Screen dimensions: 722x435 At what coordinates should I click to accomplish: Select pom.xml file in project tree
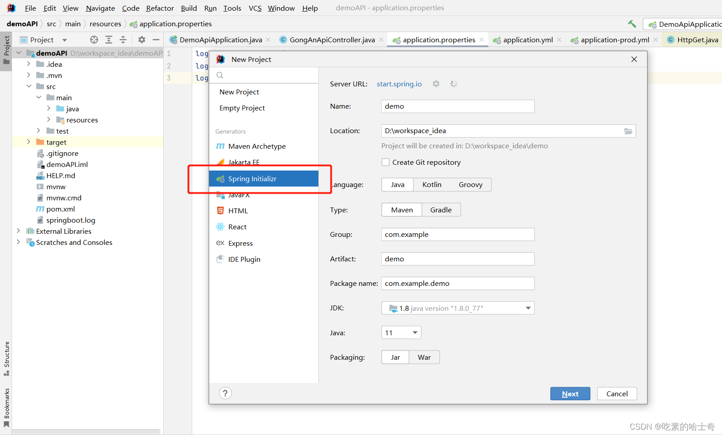click(61, 209)
